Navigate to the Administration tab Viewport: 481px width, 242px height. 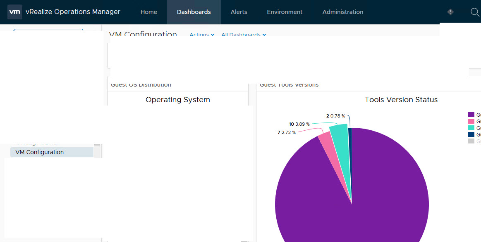[342, 12]
